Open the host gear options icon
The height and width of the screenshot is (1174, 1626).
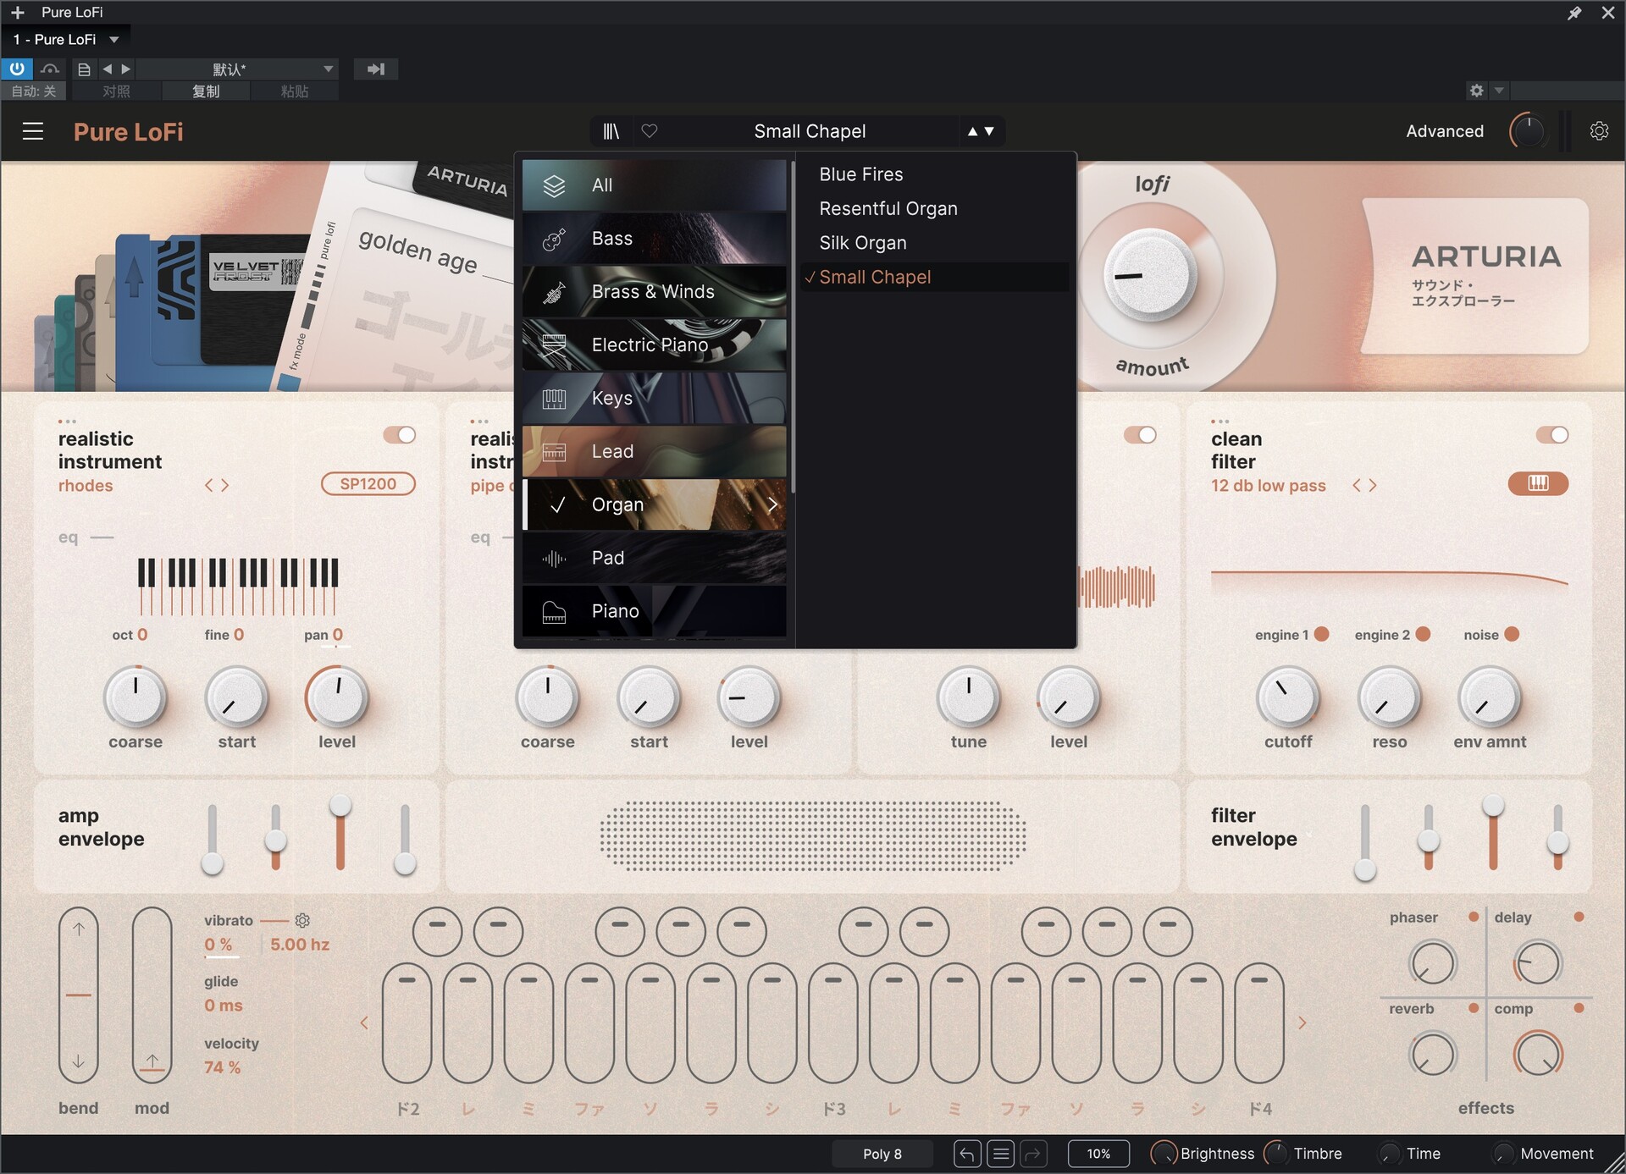pyautogui.click(x=1477, y=91)
